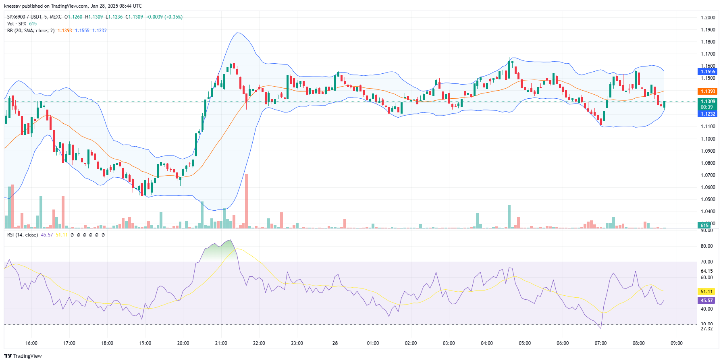The image size is (723, 363).
Task: Click the 06:00 time axis label
Action: pyautogui.click(x=563, y=343)
